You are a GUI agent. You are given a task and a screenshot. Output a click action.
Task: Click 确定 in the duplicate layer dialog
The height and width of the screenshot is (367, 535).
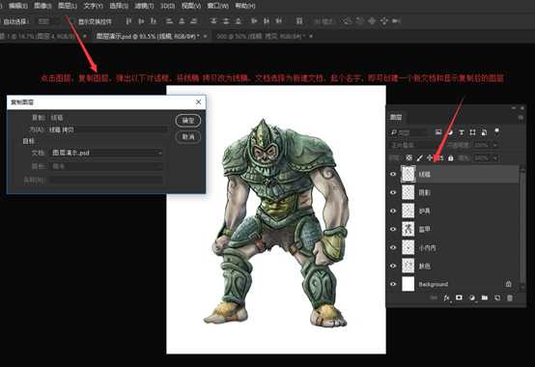[x=188, y=121]
